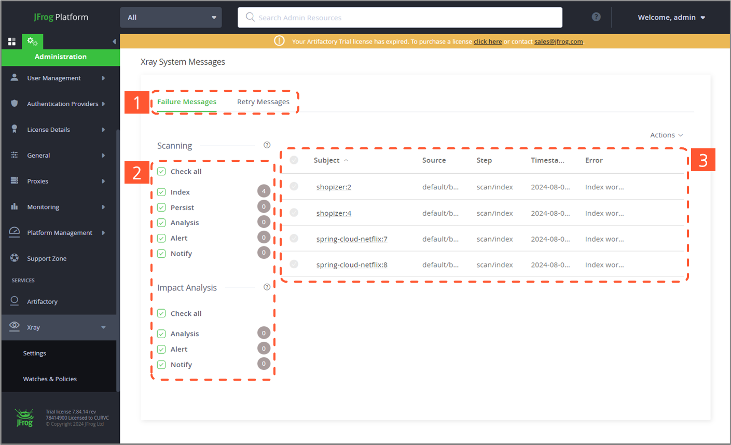Uncheck the Scanning Notify checkbox

point(161,254)
